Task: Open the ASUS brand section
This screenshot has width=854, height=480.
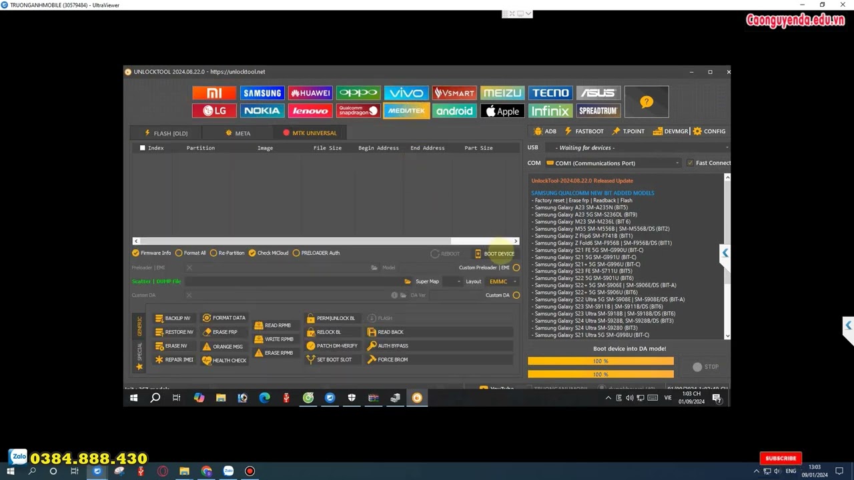Action: (x=598, y=93)
